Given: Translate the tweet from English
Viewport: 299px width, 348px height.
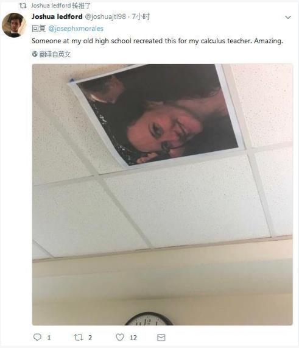Looking at the screenshot, I should [55, 54].
